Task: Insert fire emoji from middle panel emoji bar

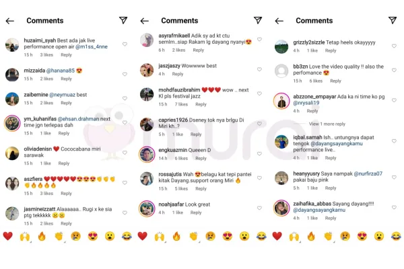Action: [x=176, y=236]
